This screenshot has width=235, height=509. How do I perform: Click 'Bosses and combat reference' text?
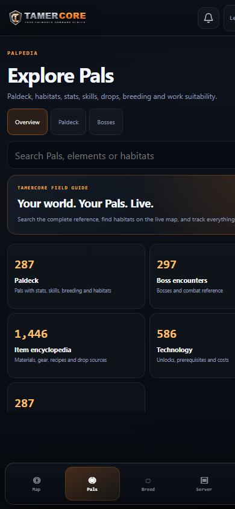[190, 291]
